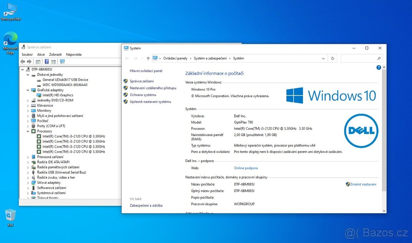
Task: Expand the Řadiče paměťových zařízení branch
Action: click(28, 167)
